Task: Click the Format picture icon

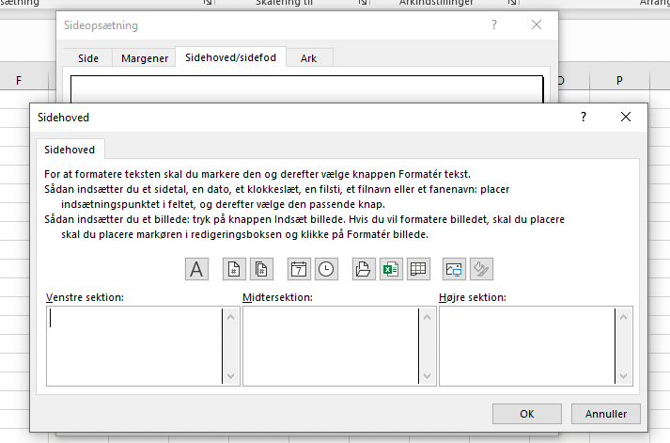Action: point(480,269)
